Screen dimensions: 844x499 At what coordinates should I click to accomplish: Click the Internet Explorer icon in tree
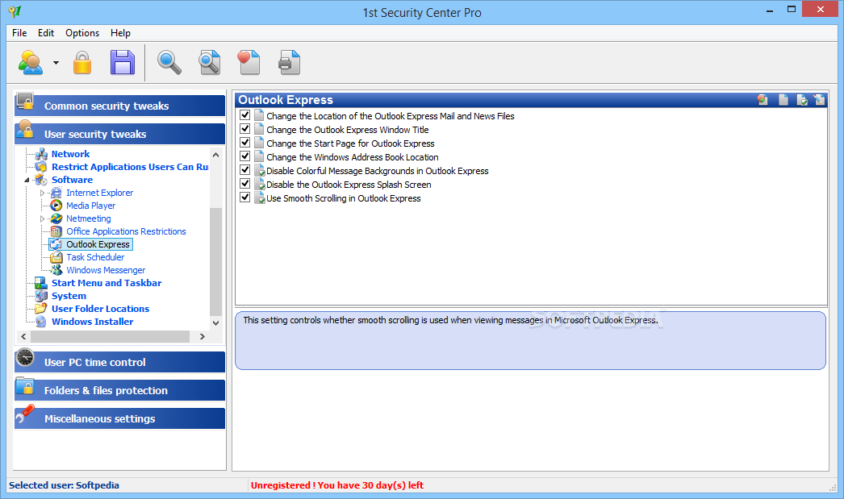[56, 193]
